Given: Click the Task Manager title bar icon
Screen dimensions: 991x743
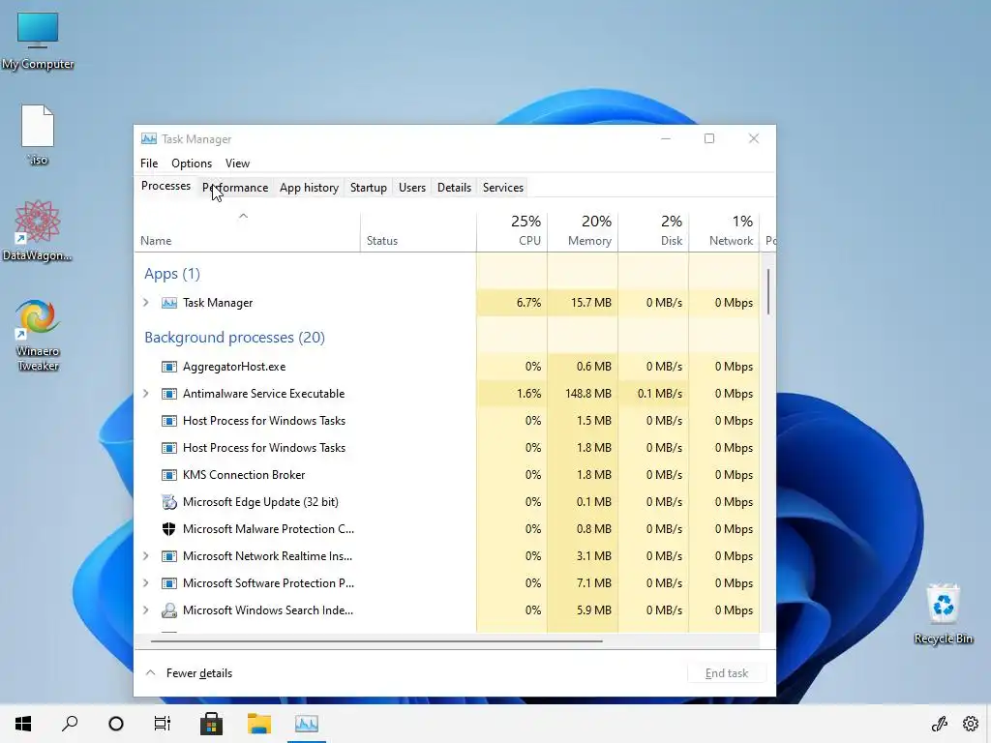Looking at the screenshot, I should [149, 139].
